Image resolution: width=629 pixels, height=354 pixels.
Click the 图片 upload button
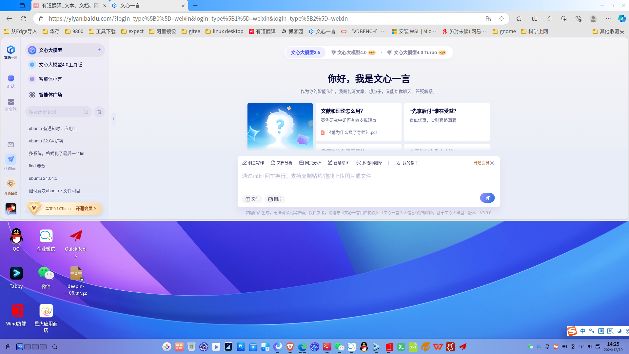click(x=275, y=199)
